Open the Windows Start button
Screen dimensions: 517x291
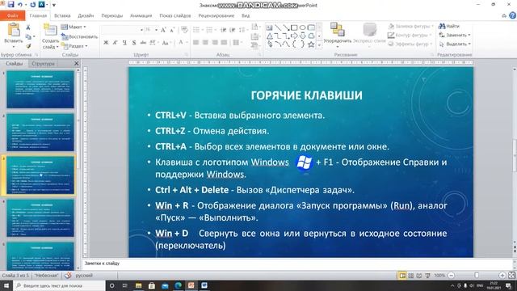6,285
